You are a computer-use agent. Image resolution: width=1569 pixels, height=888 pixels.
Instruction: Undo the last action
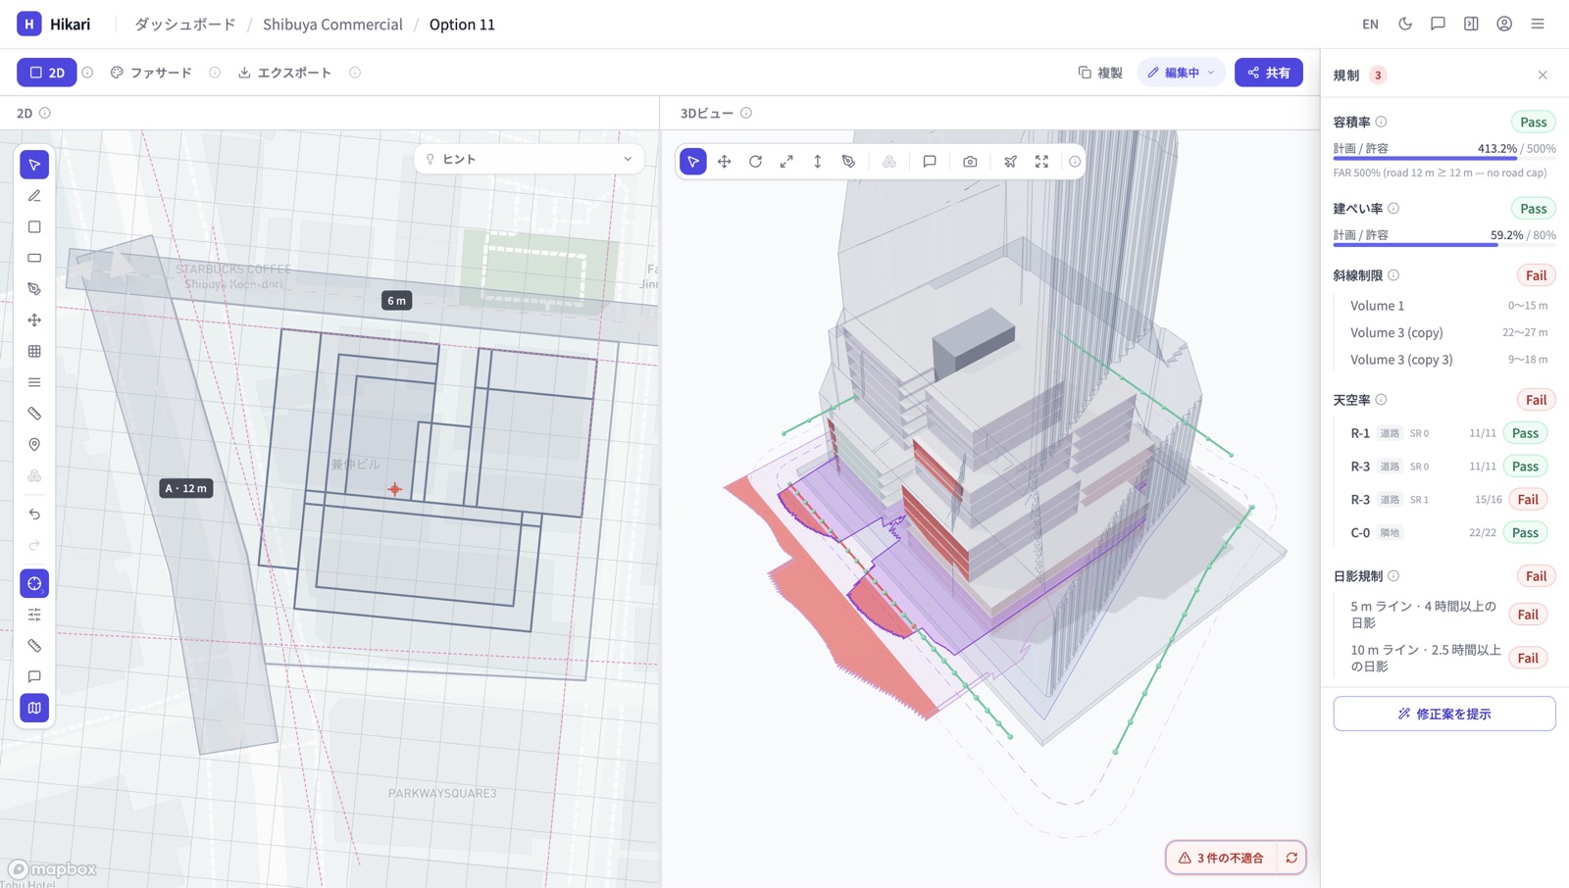coord(34,514)
